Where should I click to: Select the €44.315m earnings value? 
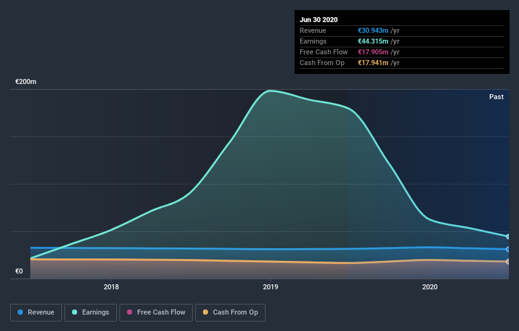coord(373,41)
